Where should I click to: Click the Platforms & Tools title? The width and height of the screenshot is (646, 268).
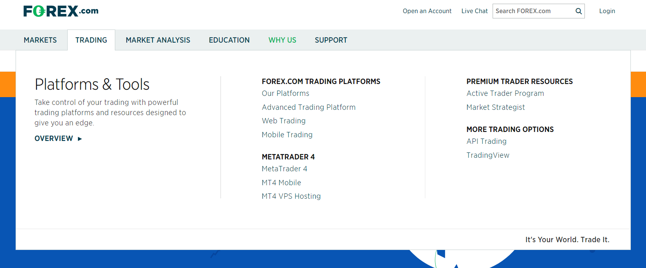[92, 84]
